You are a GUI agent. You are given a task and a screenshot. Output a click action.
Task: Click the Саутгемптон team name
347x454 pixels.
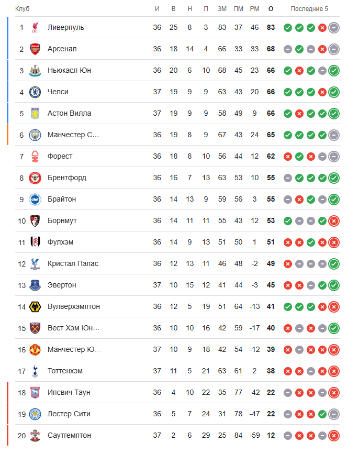tap(69, 435)
